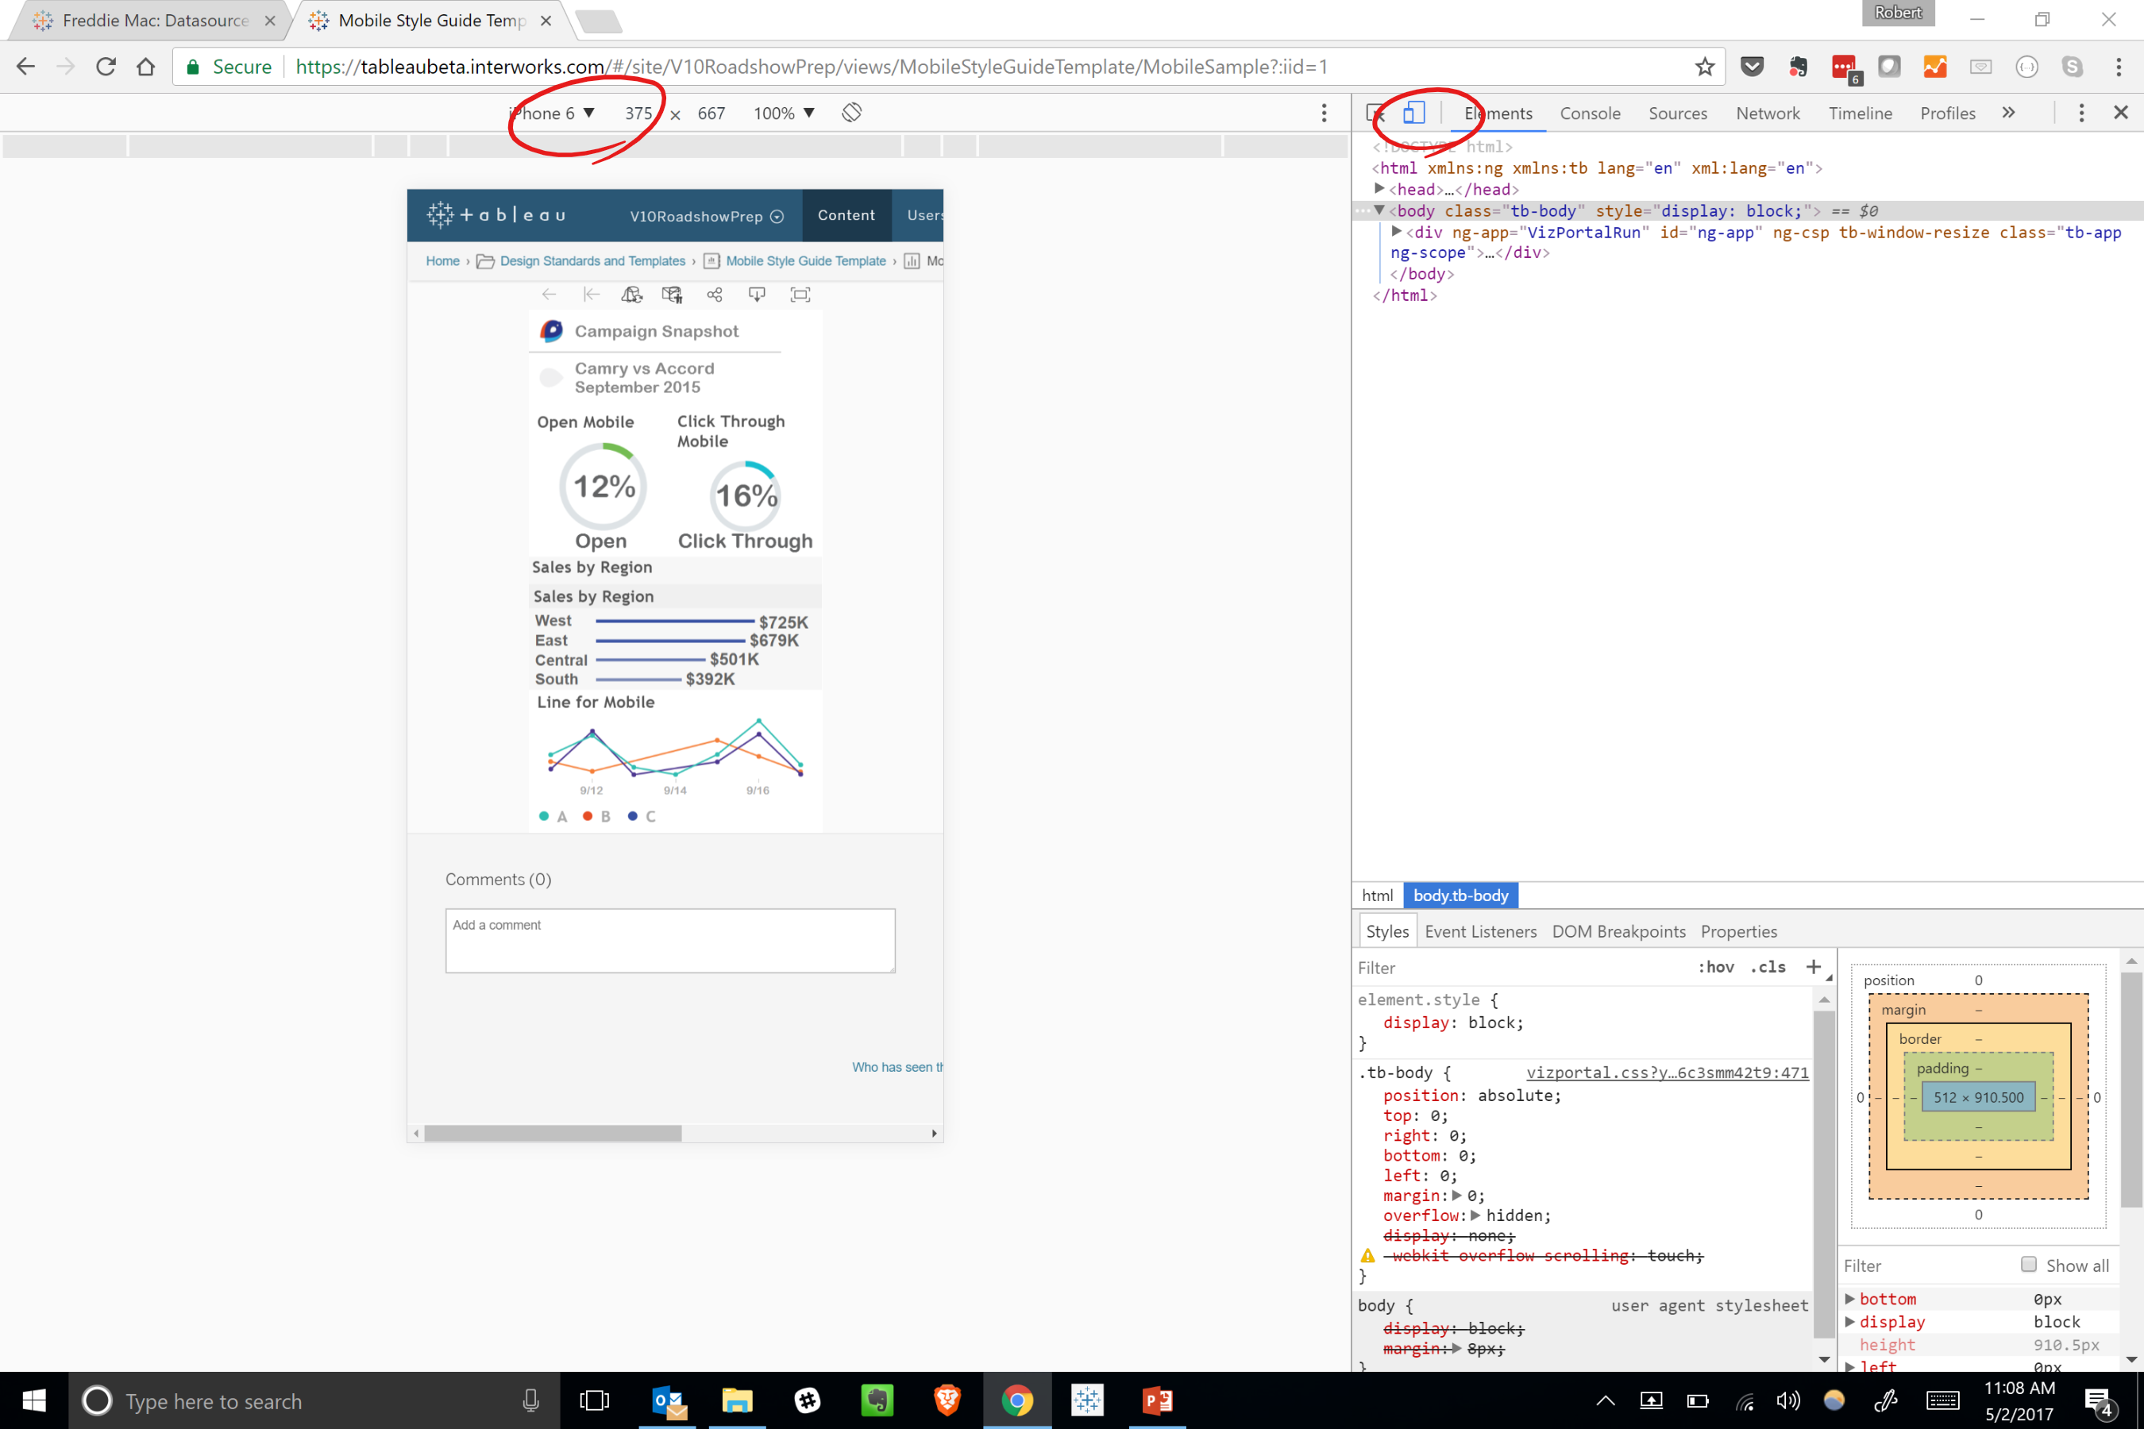The image size is (2144, 1429).
Task: Activate full screen mode for the viz
Action: [x=800, y=294]
